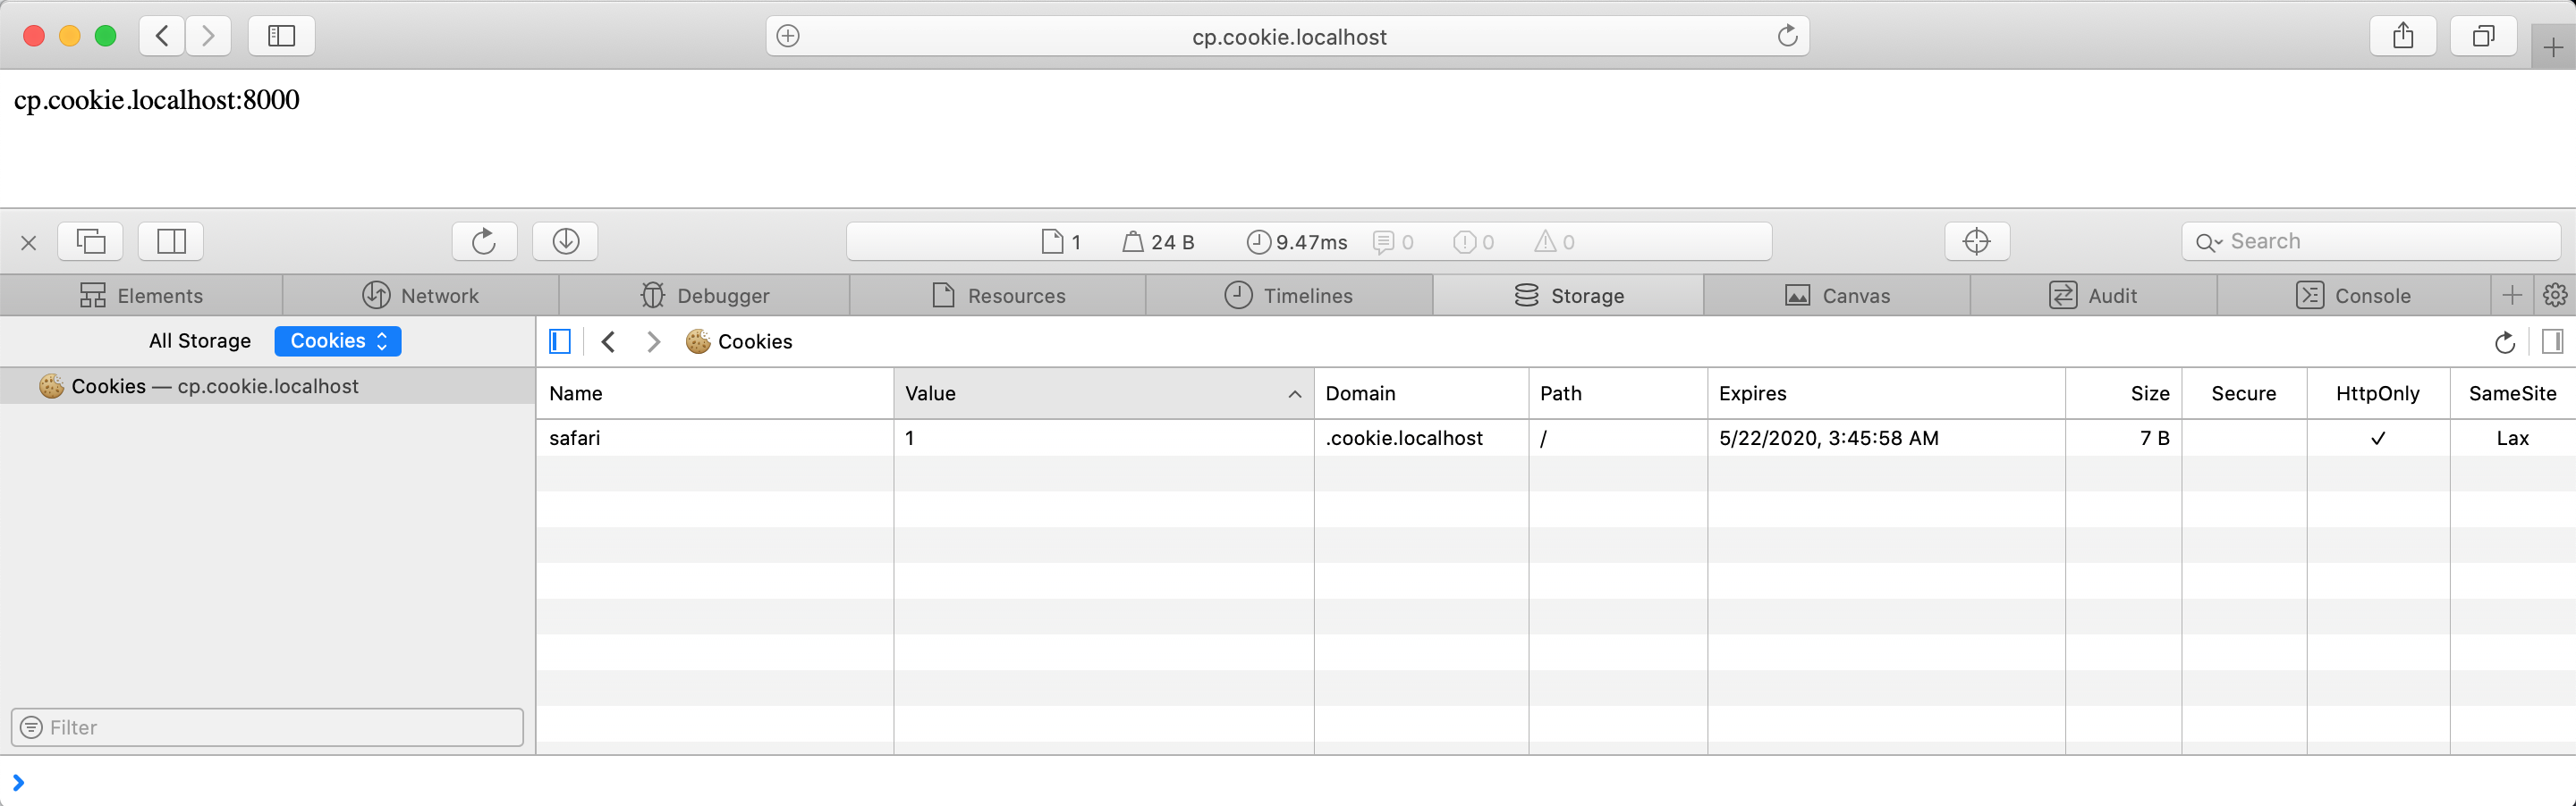Viewport: 2576px width, 806px height.
Task: Toggle the storage navigation sidebar
Action: [x=558, y=340]
